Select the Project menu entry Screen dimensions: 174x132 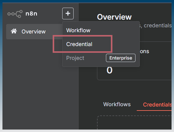[75, 58]
